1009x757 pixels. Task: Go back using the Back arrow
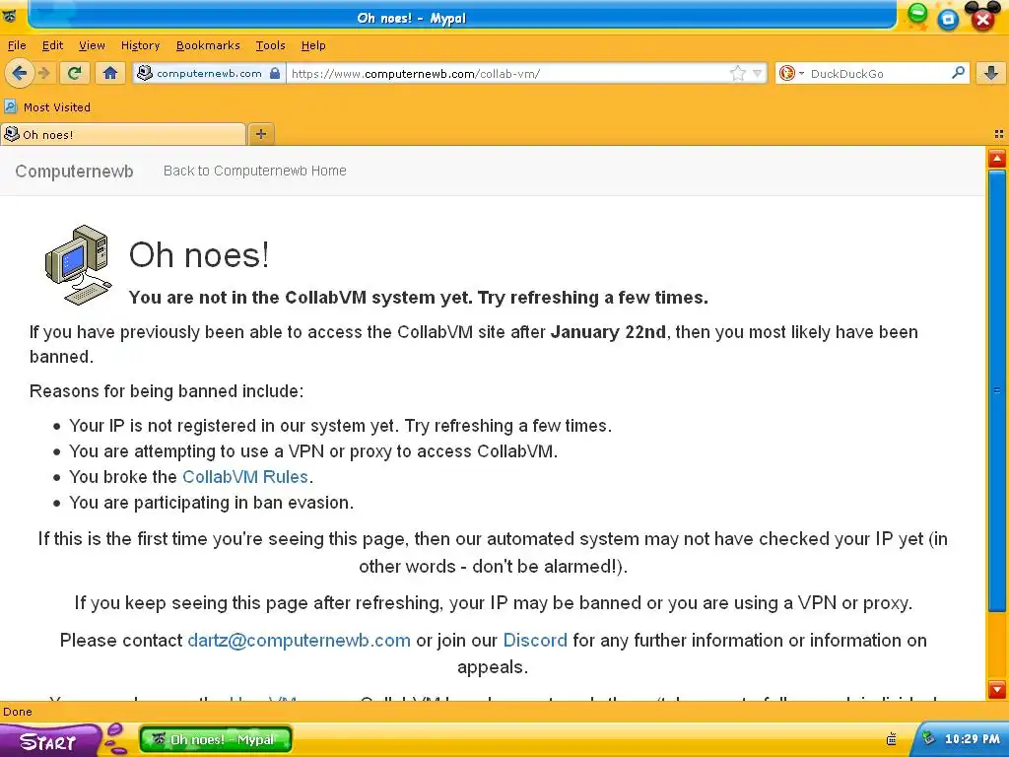(x=20, y=73)
